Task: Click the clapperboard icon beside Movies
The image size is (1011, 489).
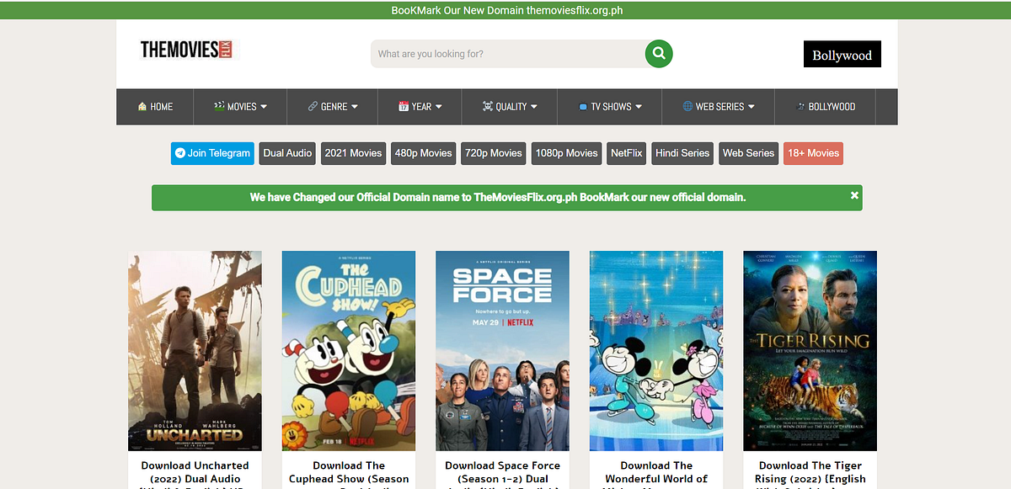Action: 219,107
